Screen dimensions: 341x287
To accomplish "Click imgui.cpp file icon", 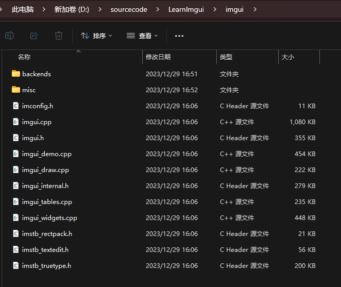I will (x=16, y=122).
